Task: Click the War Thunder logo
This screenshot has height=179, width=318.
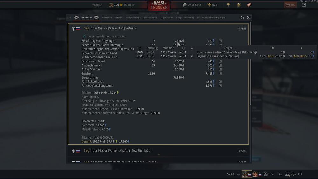Action: [x=159, y=5]
